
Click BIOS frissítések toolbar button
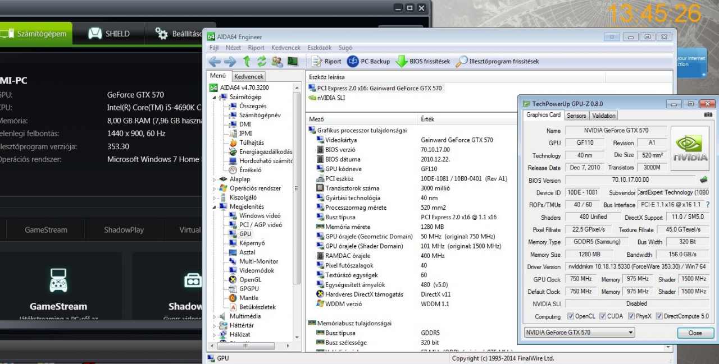423,62
